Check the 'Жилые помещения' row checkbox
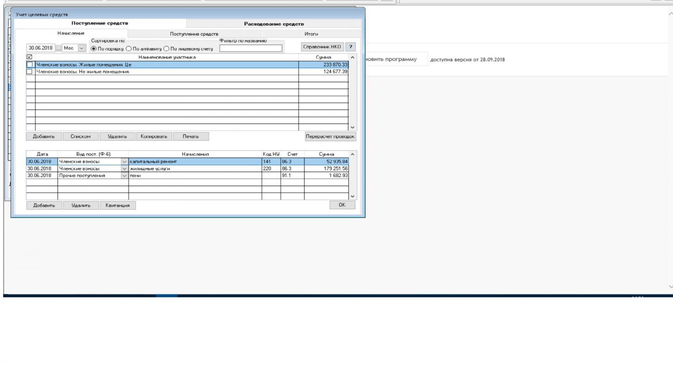673x365 pixels. [x=29, y=65]
